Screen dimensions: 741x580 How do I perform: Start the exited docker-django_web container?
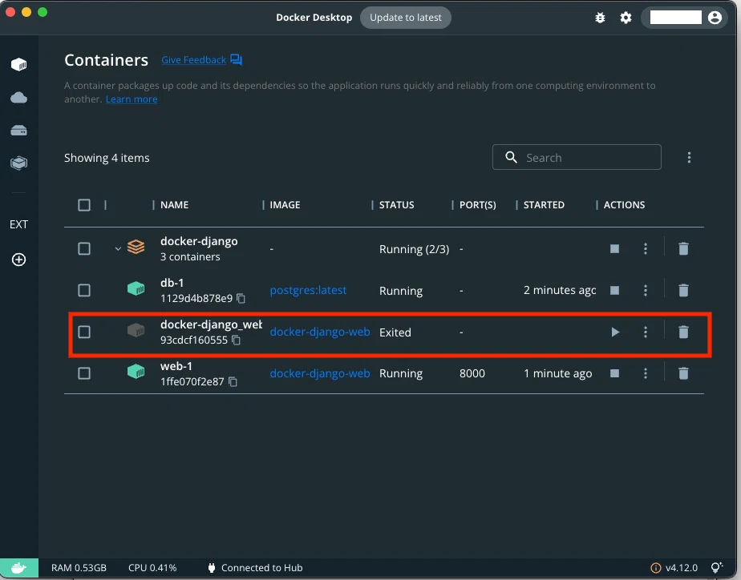(x=614, y=331)
